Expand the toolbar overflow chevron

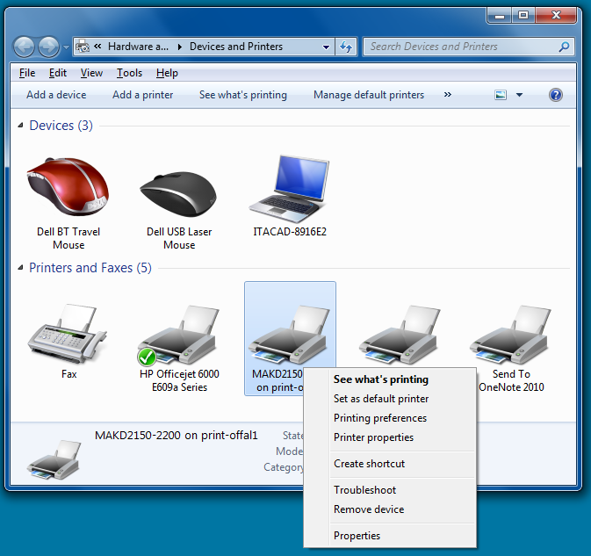448,95
